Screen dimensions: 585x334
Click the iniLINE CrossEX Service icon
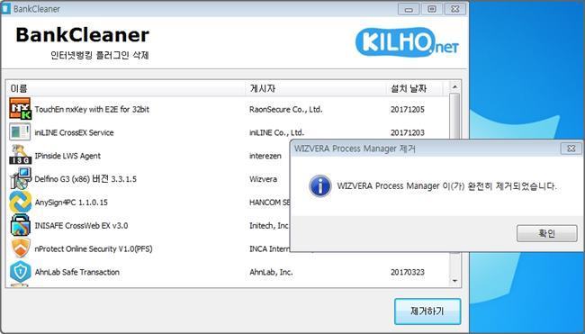point(20,132)
